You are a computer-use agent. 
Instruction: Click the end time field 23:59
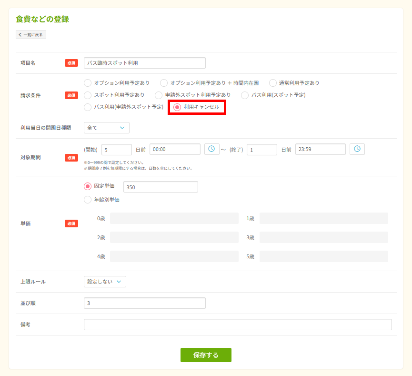tap(321, 149)
